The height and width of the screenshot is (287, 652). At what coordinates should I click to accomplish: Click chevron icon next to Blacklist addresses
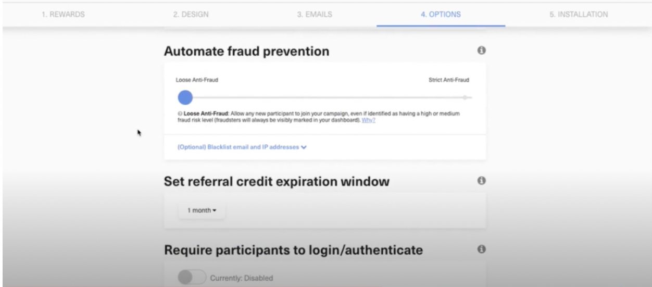click(304, 147)
